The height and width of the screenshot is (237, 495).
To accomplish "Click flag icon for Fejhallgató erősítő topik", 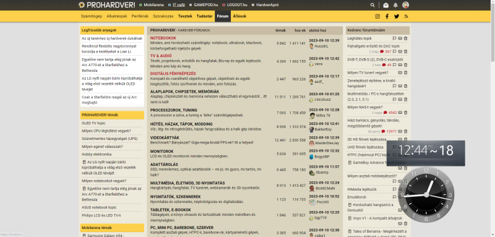I will click(395, 52).
